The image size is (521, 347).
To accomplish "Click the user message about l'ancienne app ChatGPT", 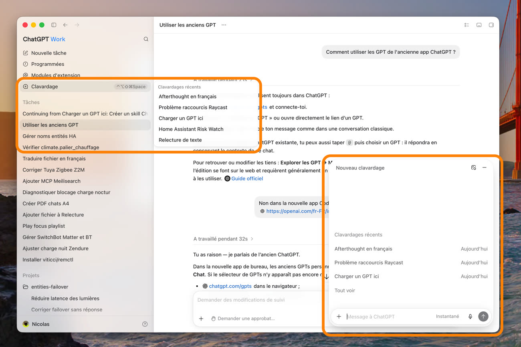I will 391,52.
